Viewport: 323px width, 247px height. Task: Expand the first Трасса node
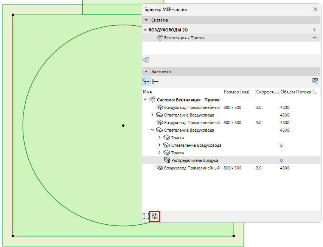[x=160, y=137]
